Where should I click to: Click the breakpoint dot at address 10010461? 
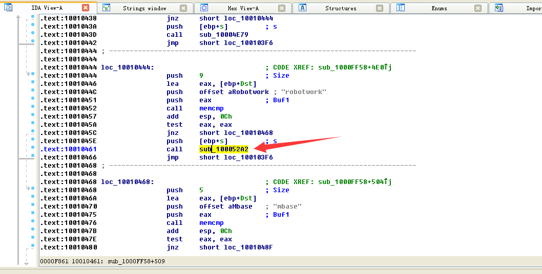point(33,147)
